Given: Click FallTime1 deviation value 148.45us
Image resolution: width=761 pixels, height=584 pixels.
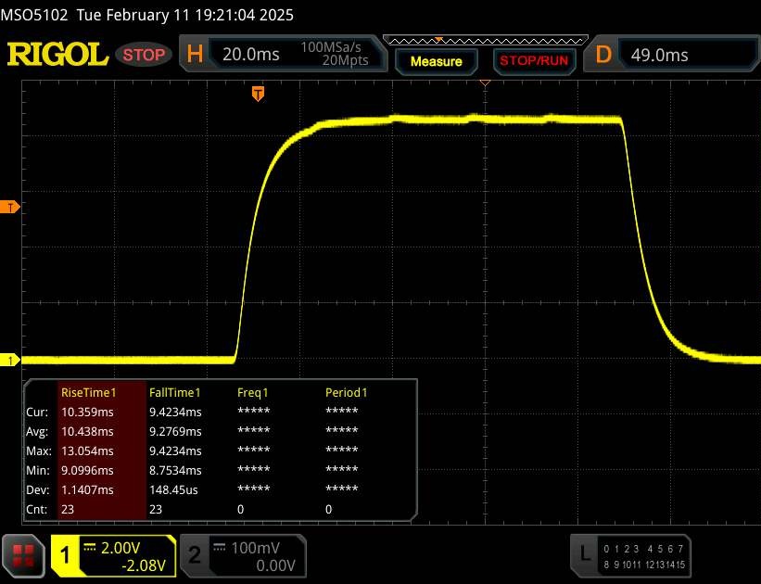Looking at the screenshot, I should pos(173,489).
